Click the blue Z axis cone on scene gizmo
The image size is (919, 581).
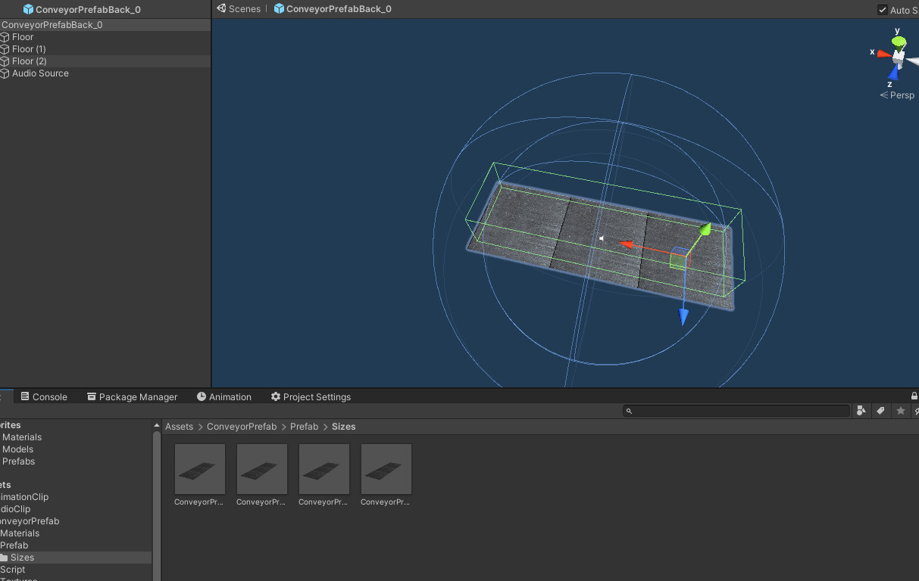[893, 73]
